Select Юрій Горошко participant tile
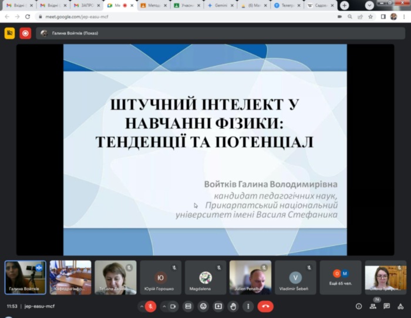The height and width of the screenshot is (318, 411). tap(160, 278)
